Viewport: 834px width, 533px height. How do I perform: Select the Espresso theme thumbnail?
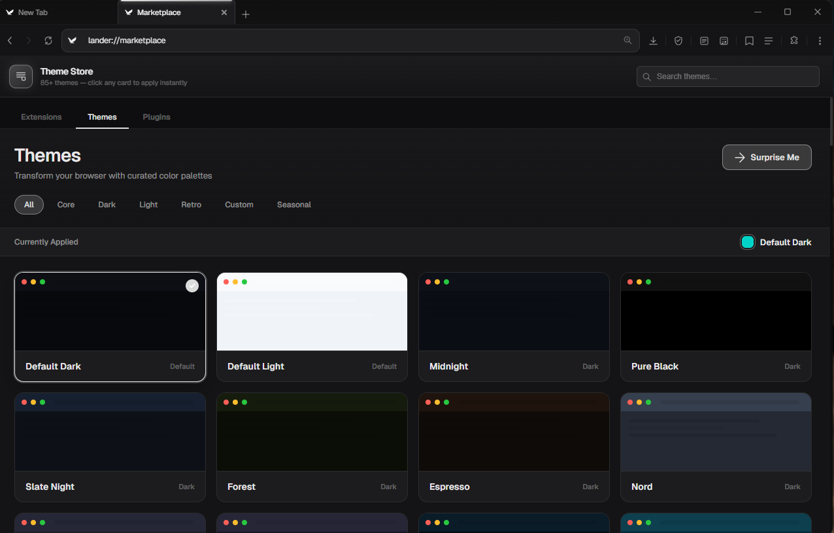click(514, 432)
